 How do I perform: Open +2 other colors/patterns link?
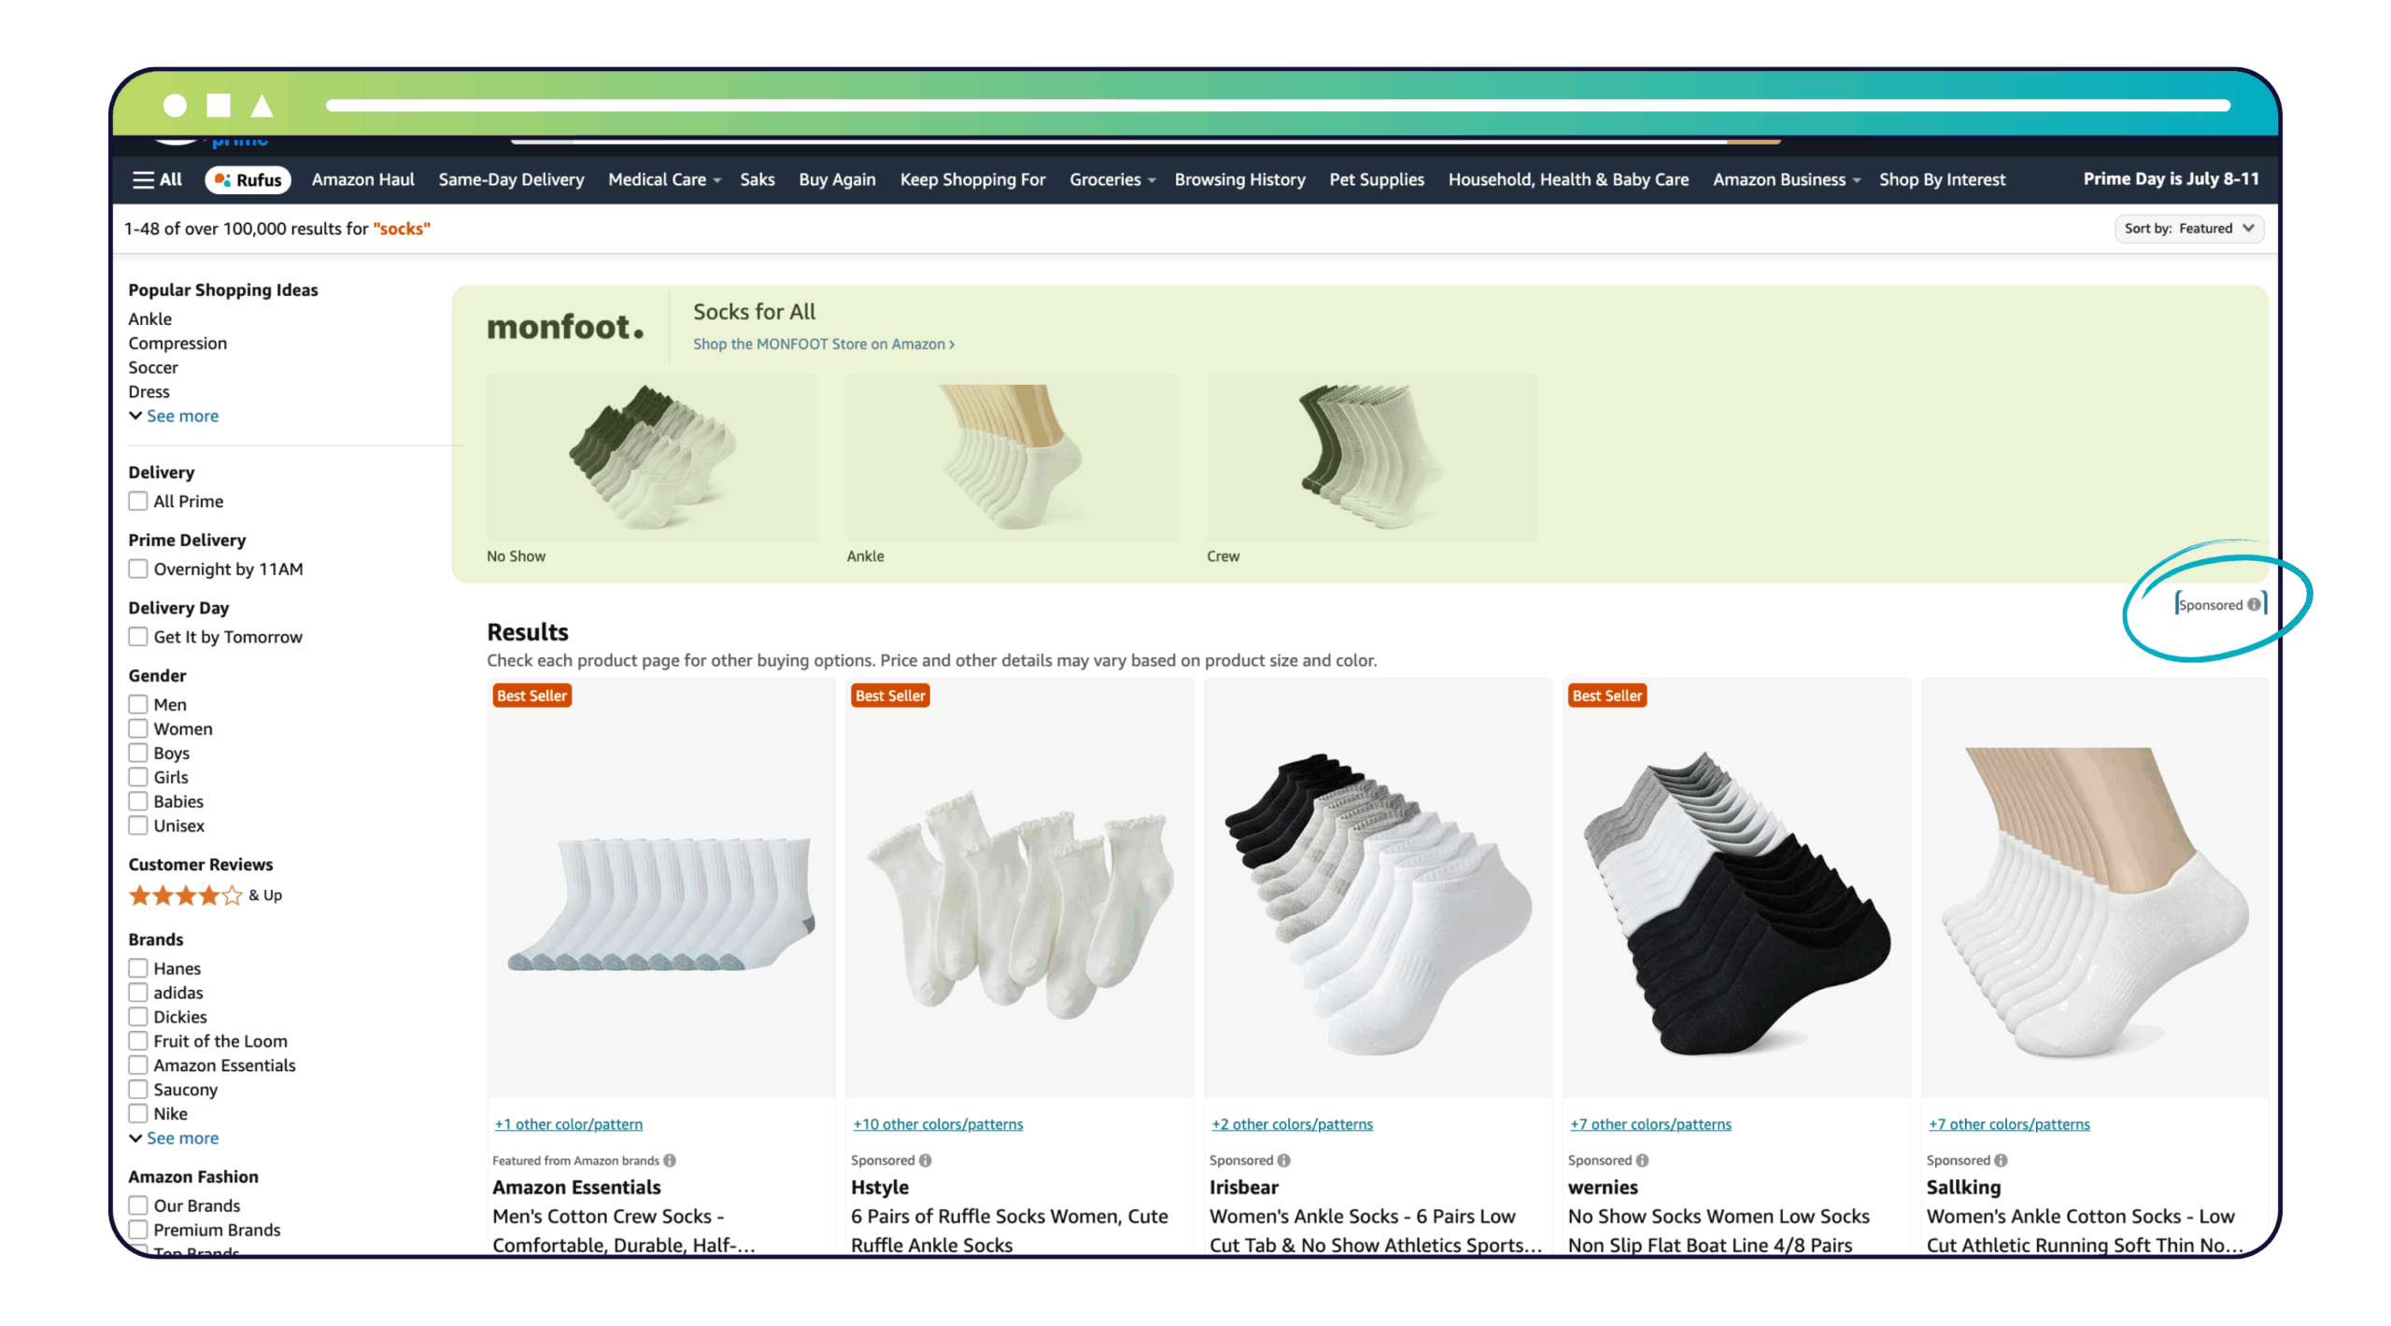click(1292, 1123)
